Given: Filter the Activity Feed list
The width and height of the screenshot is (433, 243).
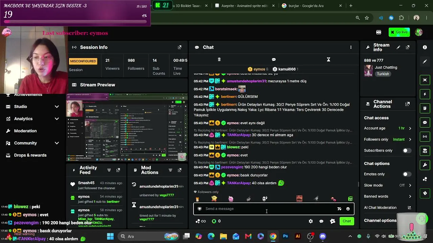Looking at the screenshot, I should [109, 170].
